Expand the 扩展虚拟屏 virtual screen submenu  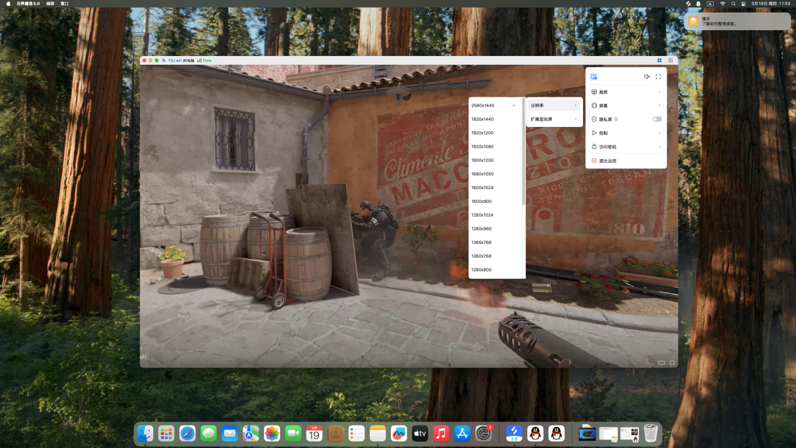554,119
